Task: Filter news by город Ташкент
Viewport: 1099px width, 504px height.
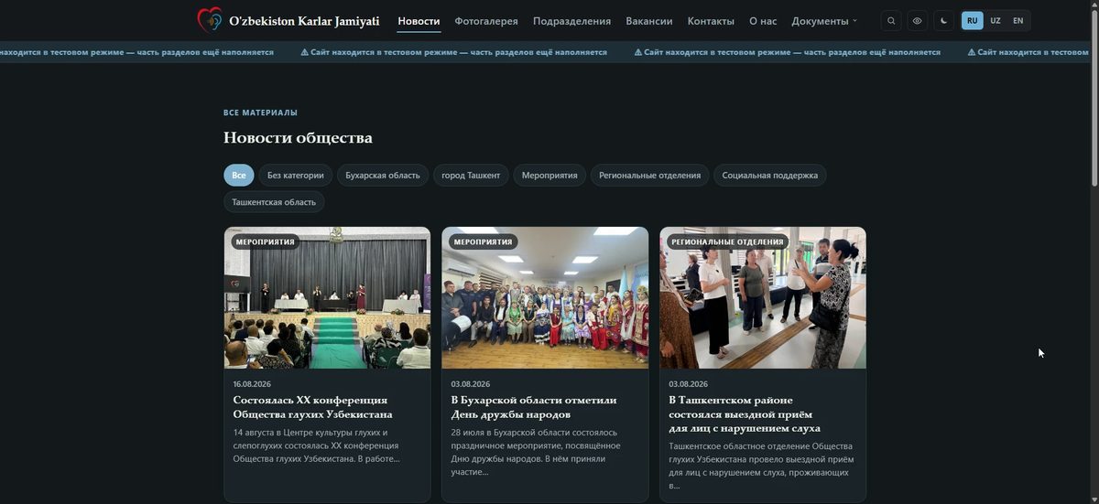Action: (x=471, y=175)
